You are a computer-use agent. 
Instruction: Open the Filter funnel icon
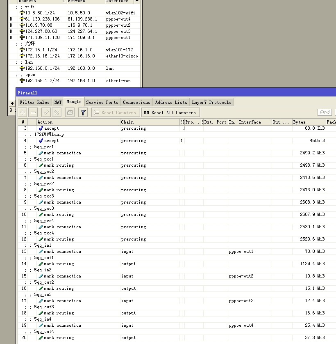tap(83, 112)
